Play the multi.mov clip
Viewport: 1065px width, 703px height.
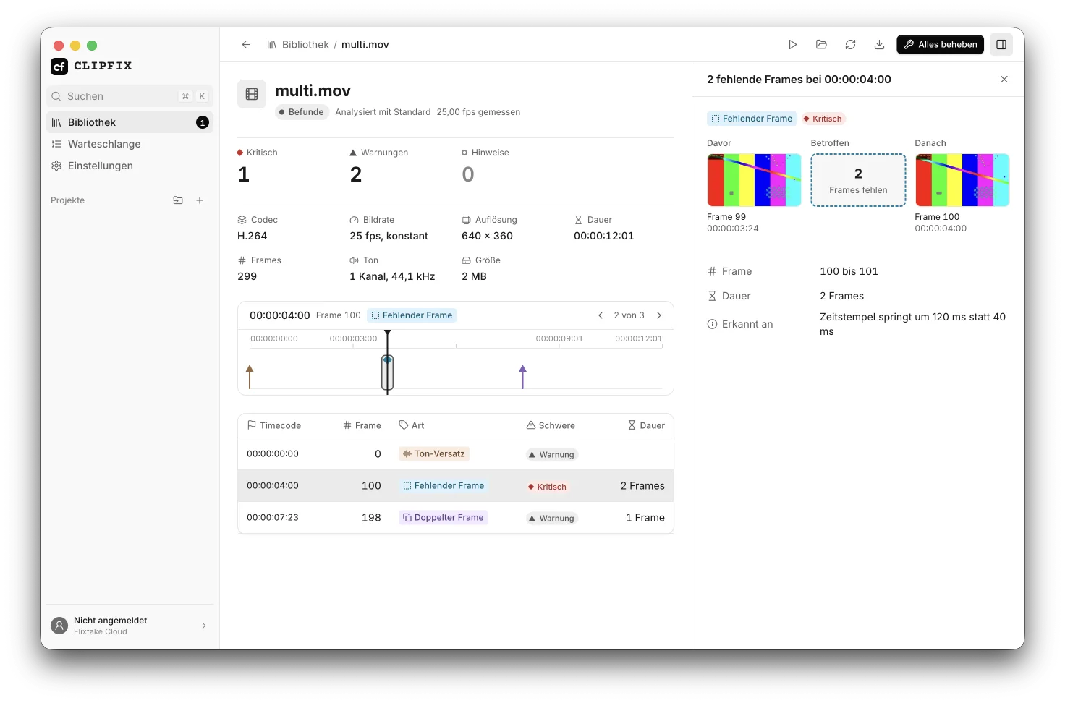[793, 45]
